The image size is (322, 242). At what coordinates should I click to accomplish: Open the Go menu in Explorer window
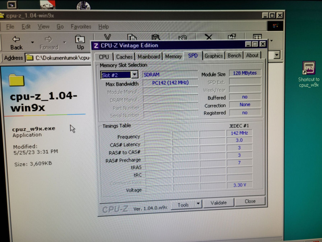(60, 27)
